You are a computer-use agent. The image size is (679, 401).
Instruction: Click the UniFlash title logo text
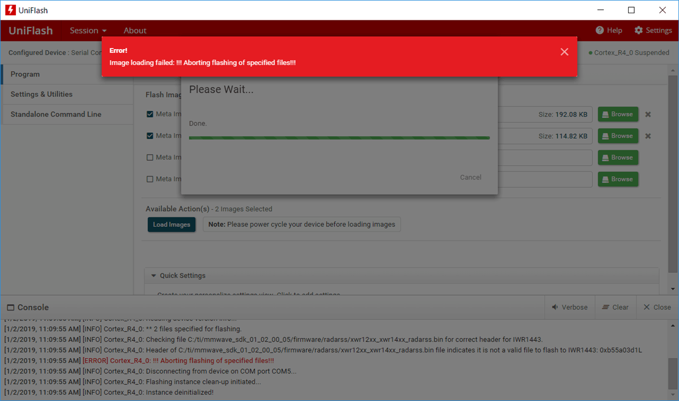pyautogui.click(x=31, y=30)
